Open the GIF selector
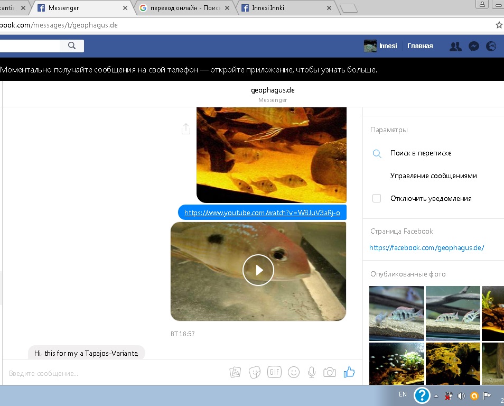 [274, 372]
